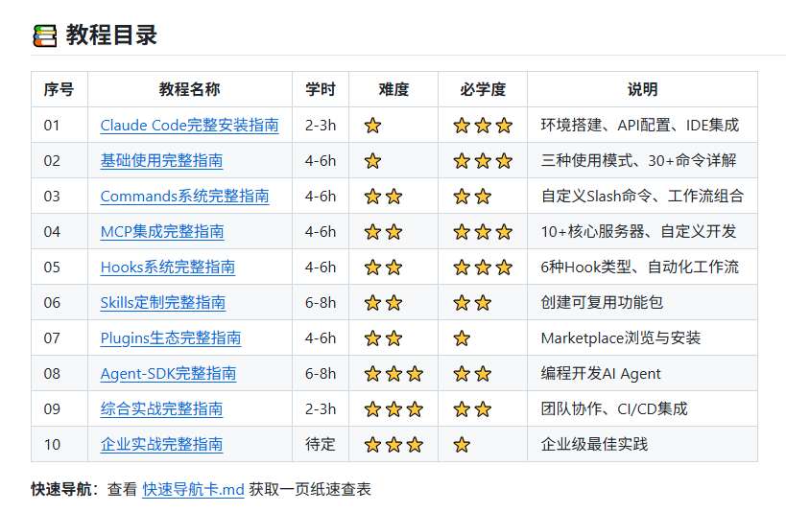Click the 说明 column header
Screen dimensions: 786x512
click(x=642, y=90)
